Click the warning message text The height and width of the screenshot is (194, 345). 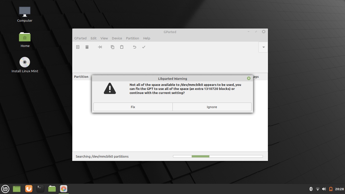(185, 89)
